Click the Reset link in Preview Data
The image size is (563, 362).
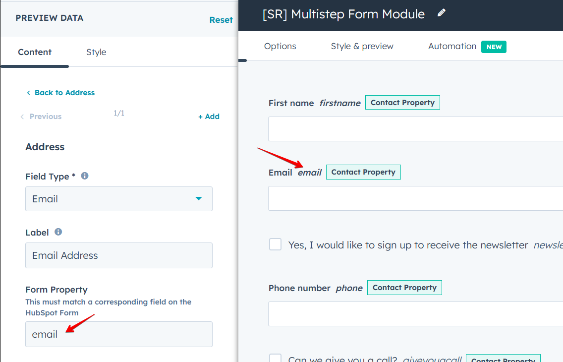coord(221,19)
